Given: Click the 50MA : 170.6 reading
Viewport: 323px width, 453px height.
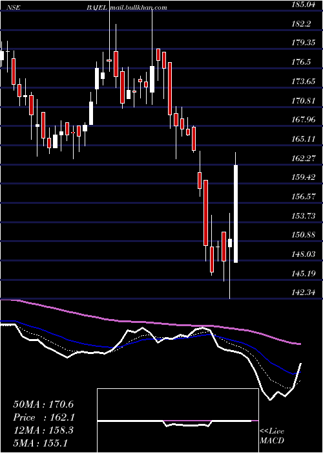Looking at the screenshot, I should click(44, 404).
